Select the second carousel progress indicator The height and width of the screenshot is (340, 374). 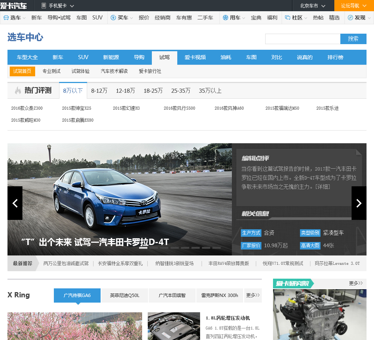154,248
